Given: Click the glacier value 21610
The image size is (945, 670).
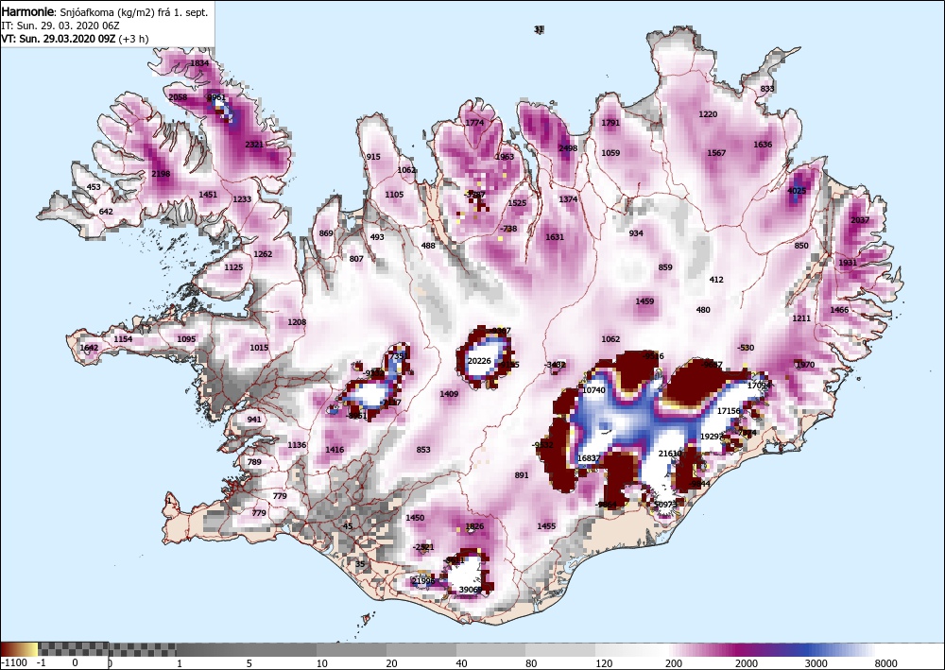Looking at the screenshot, I should pyautogui.click(x=670, y=454).
